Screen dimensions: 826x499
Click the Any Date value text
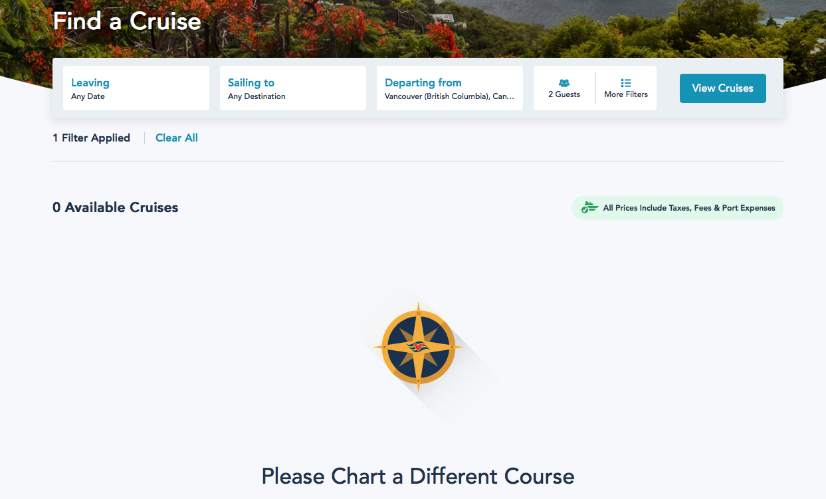tap(88, 97)
